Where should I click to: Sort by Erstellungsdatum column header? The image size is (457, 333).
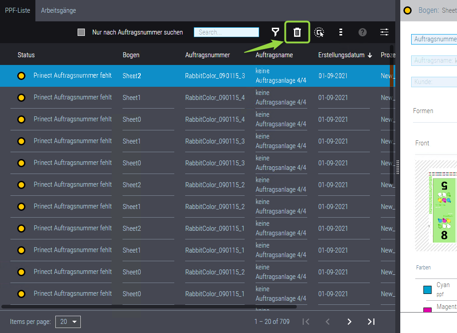[341, 55]
